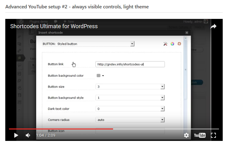Click the hammer tools icon
Screen dimensions: 228x144
pos(166,44)
